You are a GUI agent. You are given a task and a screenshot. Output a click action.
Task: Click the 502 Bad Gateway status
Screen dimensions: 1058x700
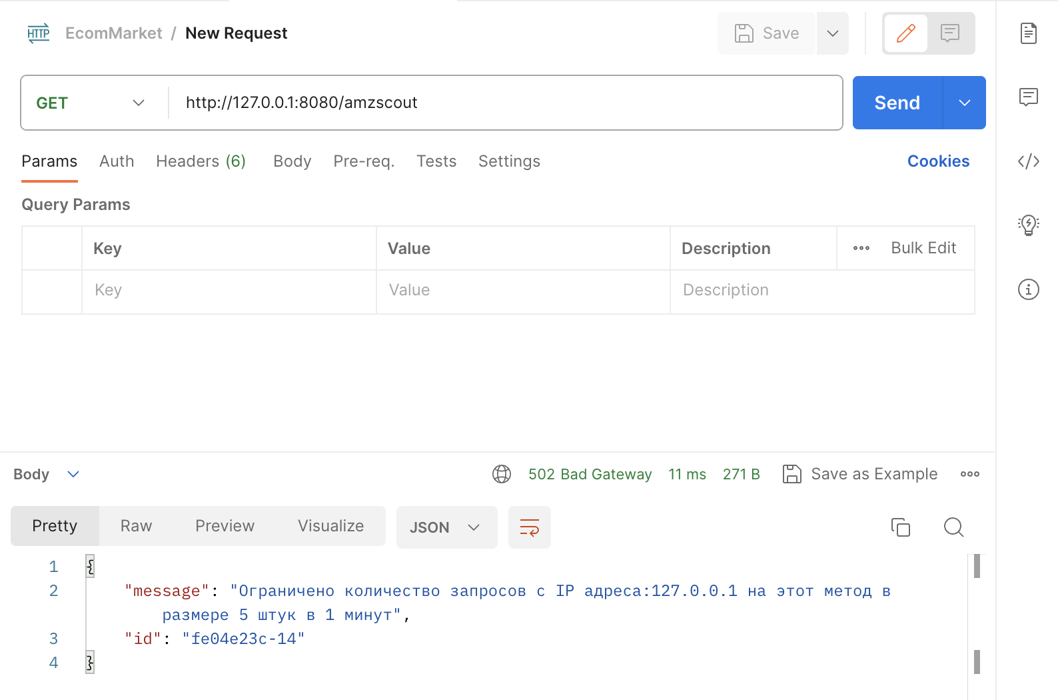pyautogui.click(x=590, y=474)
